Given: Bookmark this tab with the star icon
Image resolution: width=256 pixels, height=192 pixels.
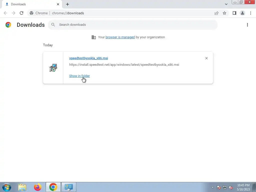Looking at the screenshot, I should pos(224,13).
